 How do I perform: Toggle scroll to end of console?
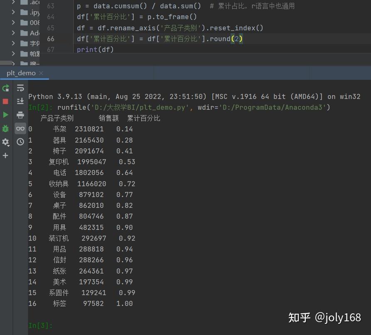[20, 101]
